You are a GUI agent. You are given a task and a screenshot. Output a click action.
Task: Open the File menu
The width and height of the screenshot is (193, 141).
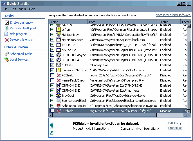point(5,9)
